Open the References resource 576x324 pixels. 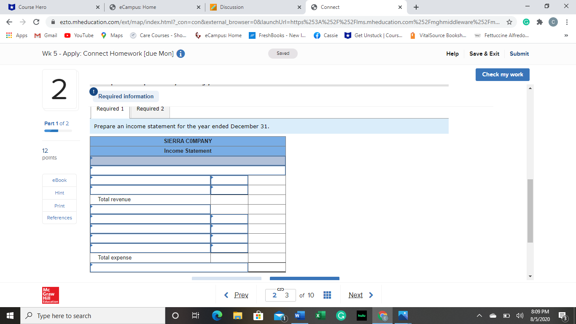pos(59,218)
